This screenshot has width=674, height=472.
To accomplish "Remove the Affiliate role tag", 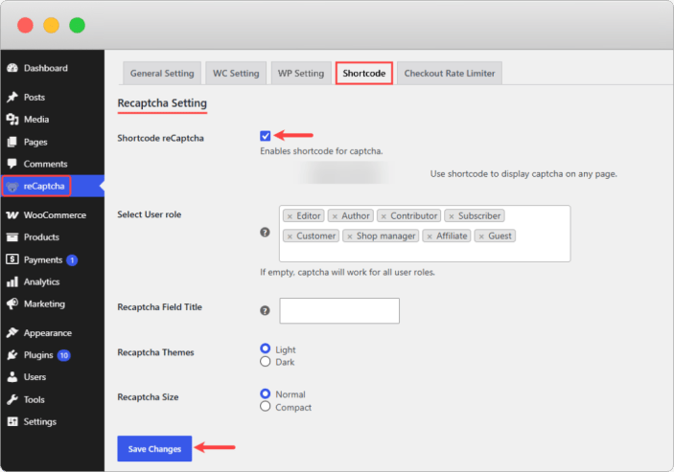I will [x=430, y=236].
